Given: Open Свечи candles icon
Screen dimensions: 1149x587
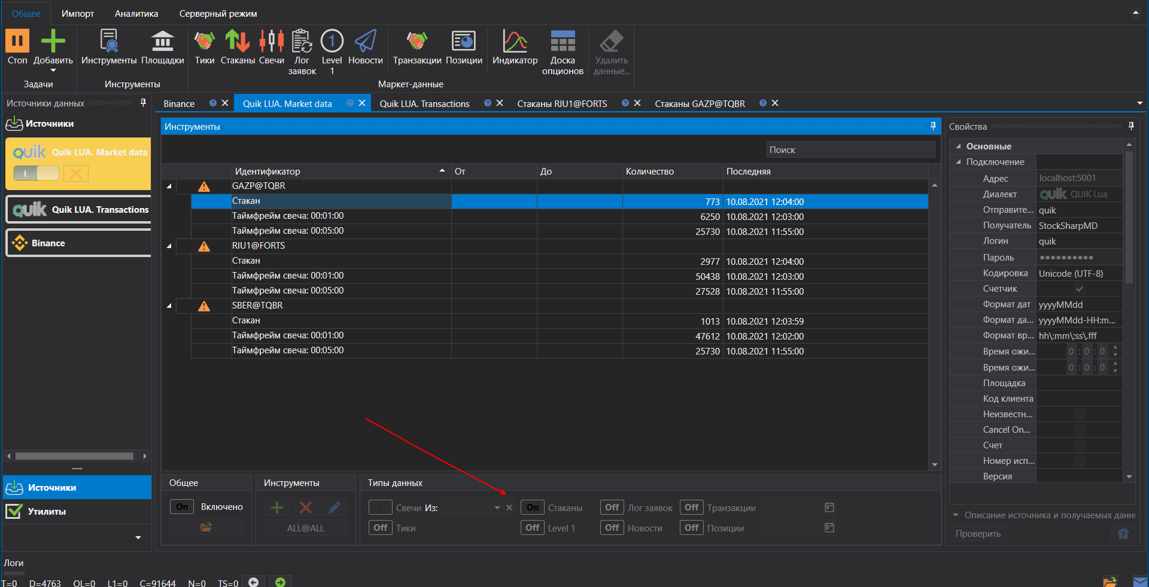Looking at the screenshot, I should [272, 41].
